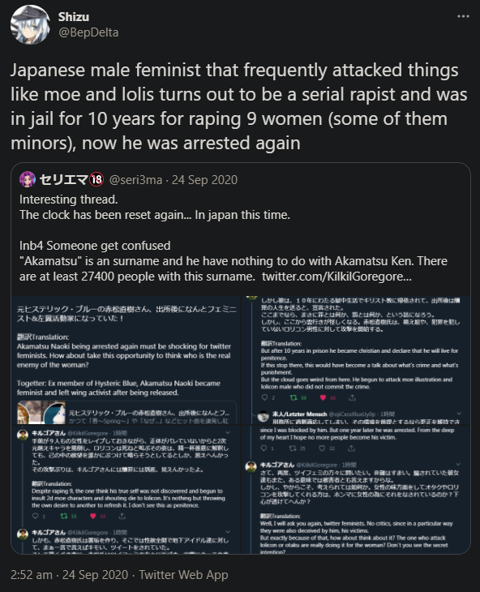Click the reply bubble icon showing 2

click(264, 397)
